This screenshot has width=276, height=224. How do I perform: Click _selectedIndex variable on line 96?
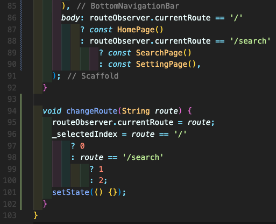tap(84, 134)
